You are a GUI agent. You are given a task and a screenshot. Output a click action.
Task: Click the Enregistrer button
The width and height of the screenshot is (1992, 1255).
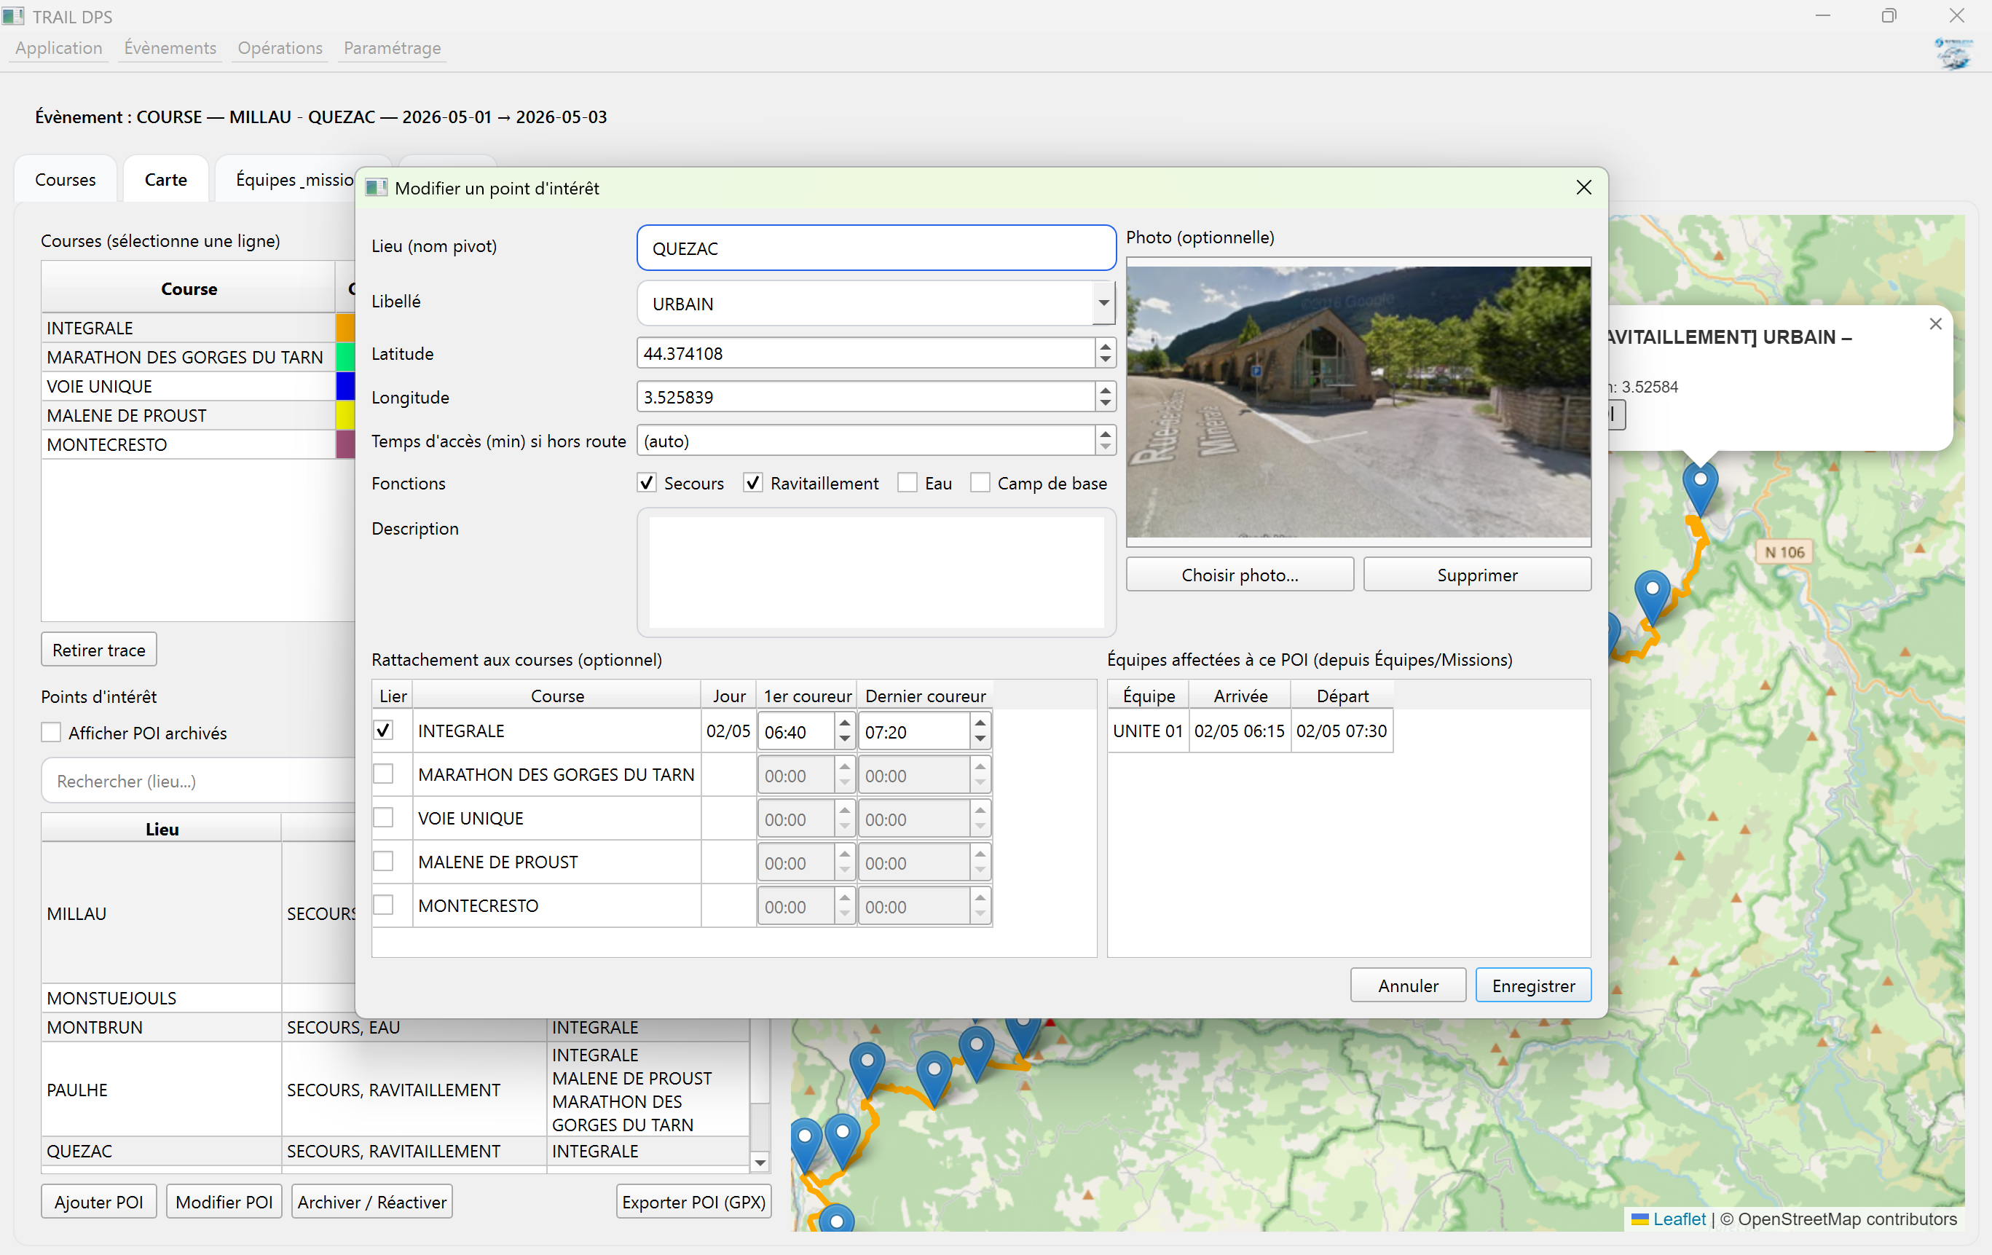[x=1532, y=985]
